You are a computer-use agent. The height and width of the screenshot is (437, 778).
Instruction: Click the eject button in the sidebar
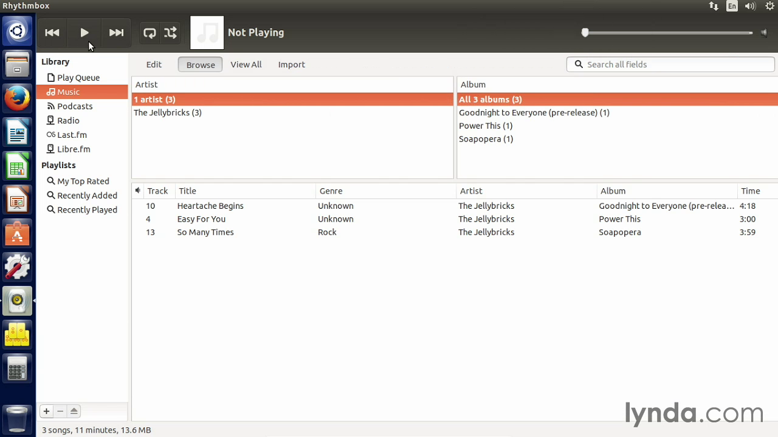pyautogui.click(x=74, y=411)
